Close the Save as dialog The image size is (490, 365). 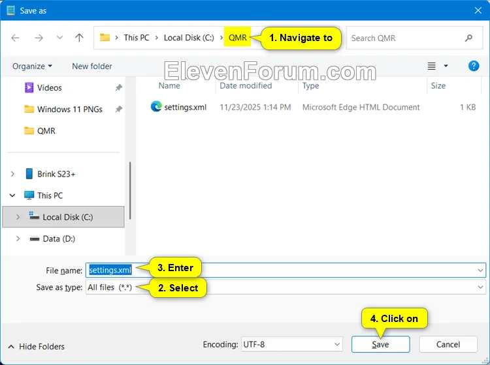point(478,10)
